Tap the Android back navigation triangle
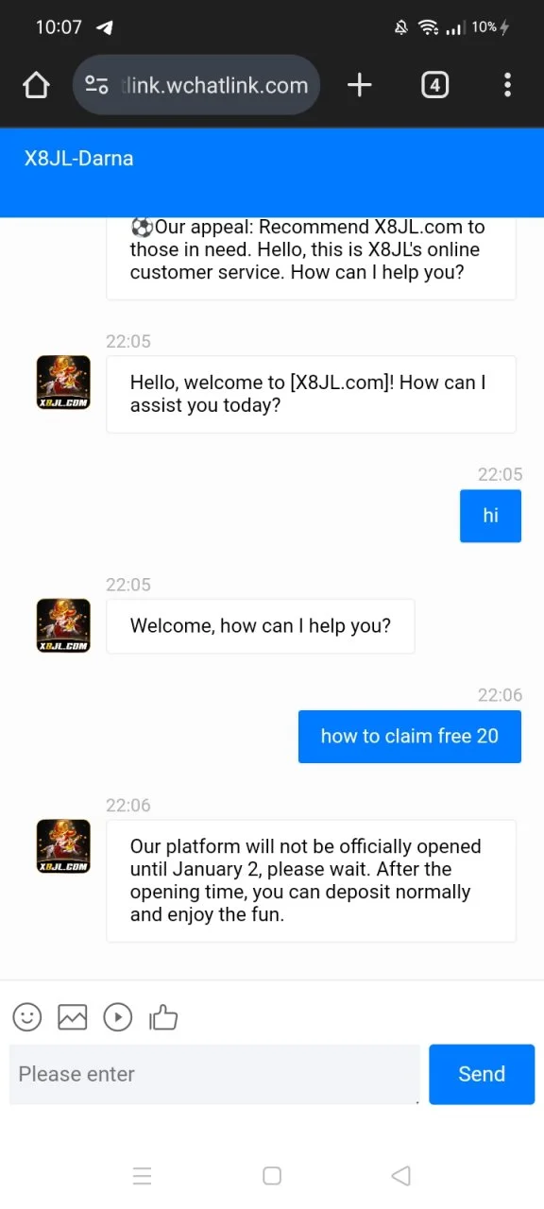The width and height of the screenshot is (544, 1209). coord(400,1176)
